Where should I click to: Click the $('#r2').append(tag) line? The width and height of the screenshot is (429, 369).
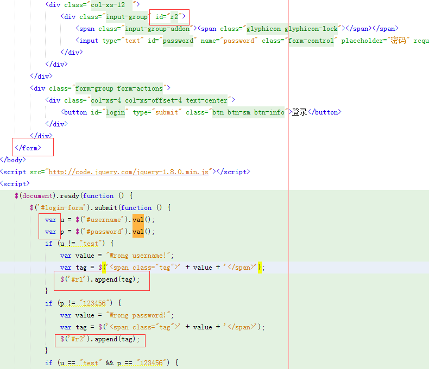pos(100,339)
